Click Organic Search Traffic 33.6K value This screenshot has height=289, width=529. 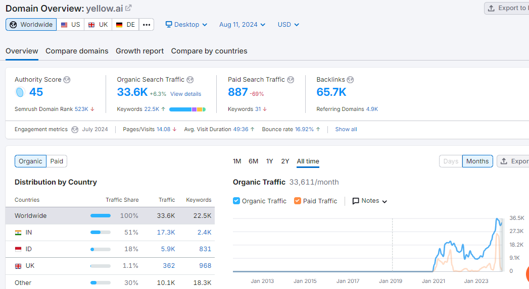click(x=132, y=92)
